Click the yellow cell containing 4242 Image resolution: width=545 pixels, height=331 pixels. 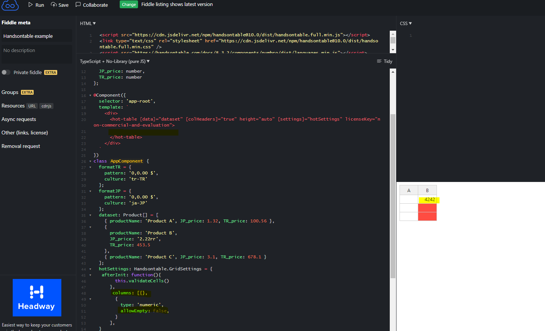pyautogui.click(x=427, y=200)
